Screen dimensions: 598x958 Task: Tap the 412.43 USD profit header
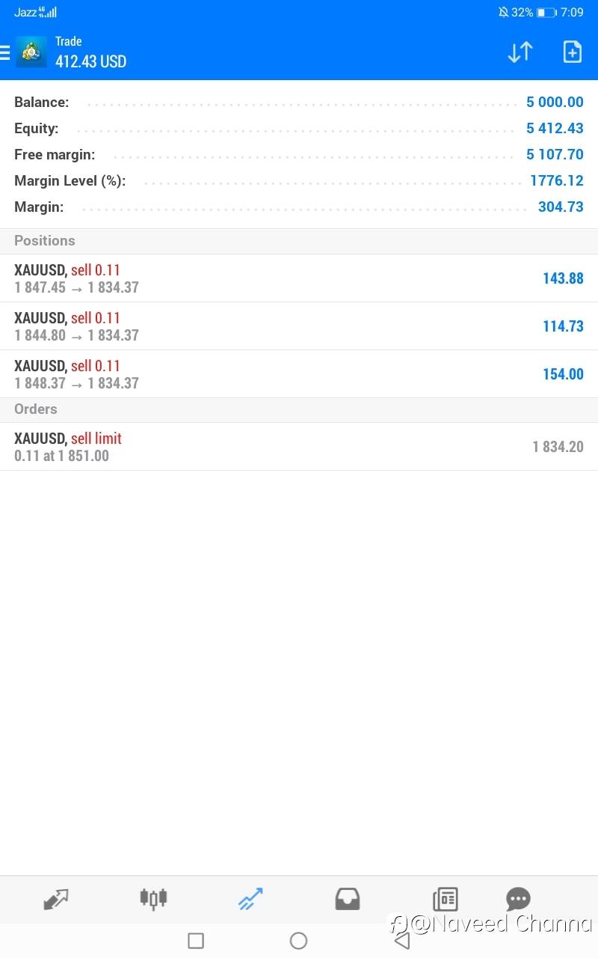pos(90,61)
